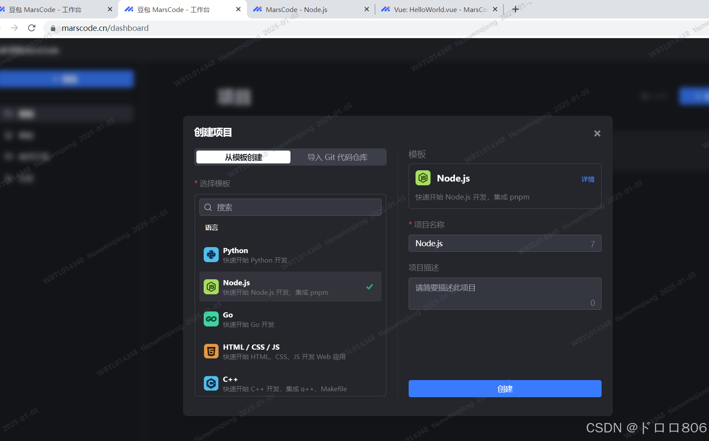Click the C++ template icon
This screenshot has width=709, height=441.
click(x=211, y=383)
